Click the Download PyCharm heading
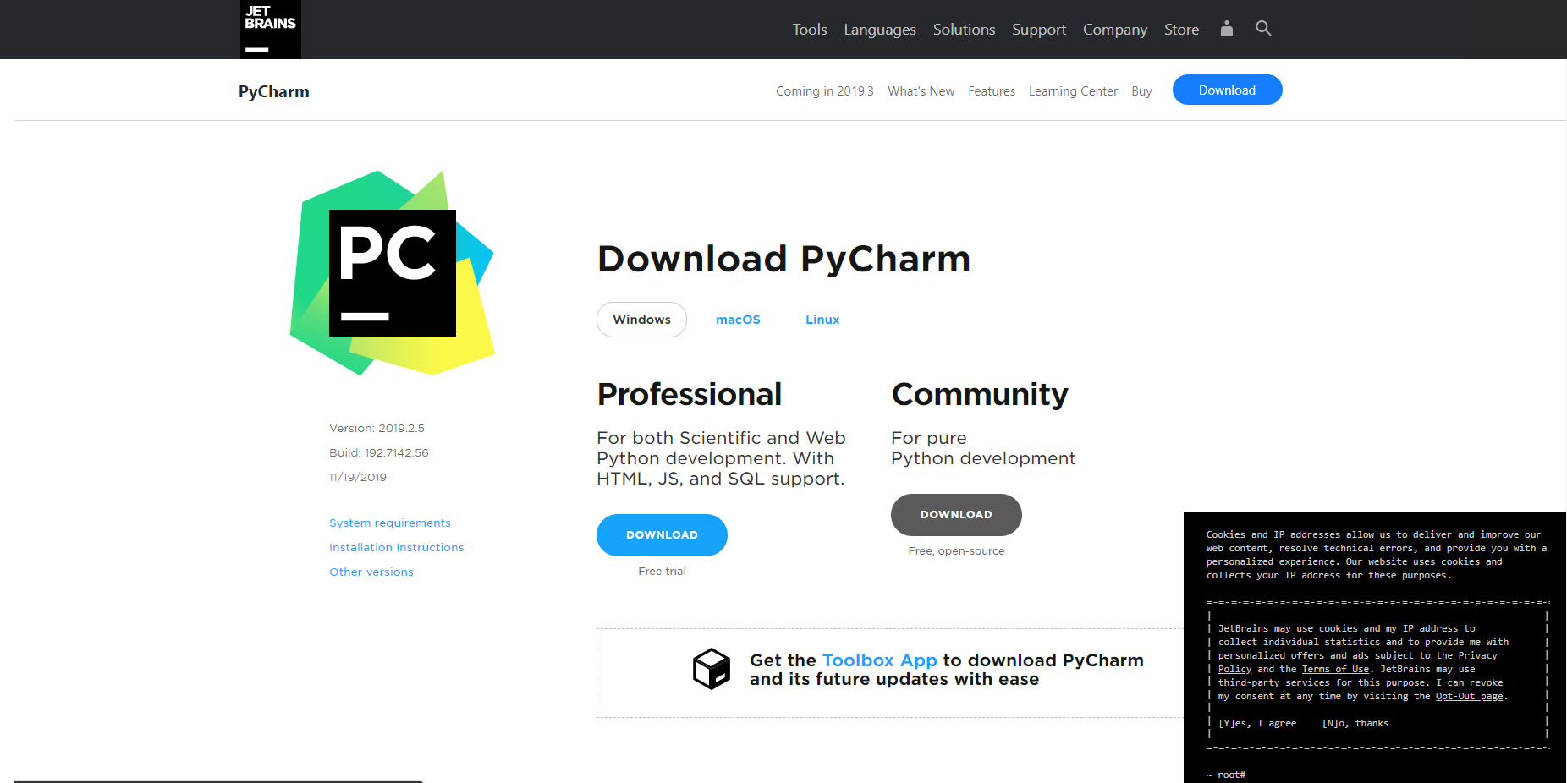 [x=783, y=259]
